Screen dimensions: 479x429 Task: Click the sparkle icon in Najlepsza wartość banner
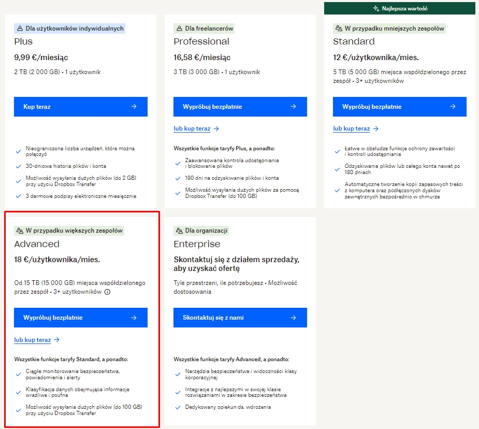[376, 9]
